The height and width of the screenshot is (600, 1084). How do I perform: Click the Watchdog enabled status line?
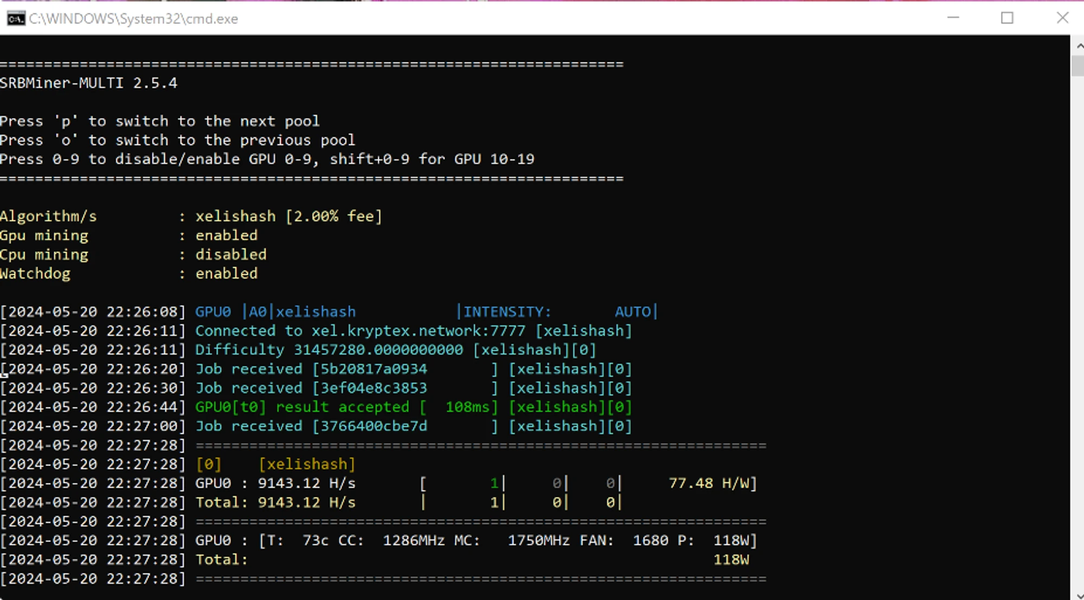click(128, 274)
